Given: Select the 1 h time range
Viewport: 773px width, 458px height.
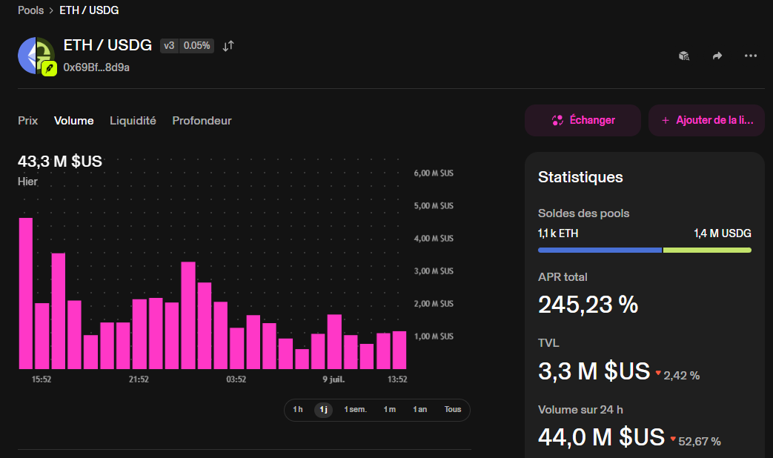Looking at the screenshot, I should click(298, 410).
